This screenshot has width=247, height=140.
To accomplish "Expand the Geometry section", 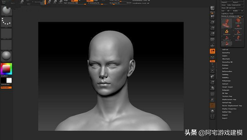I will 226,52.
